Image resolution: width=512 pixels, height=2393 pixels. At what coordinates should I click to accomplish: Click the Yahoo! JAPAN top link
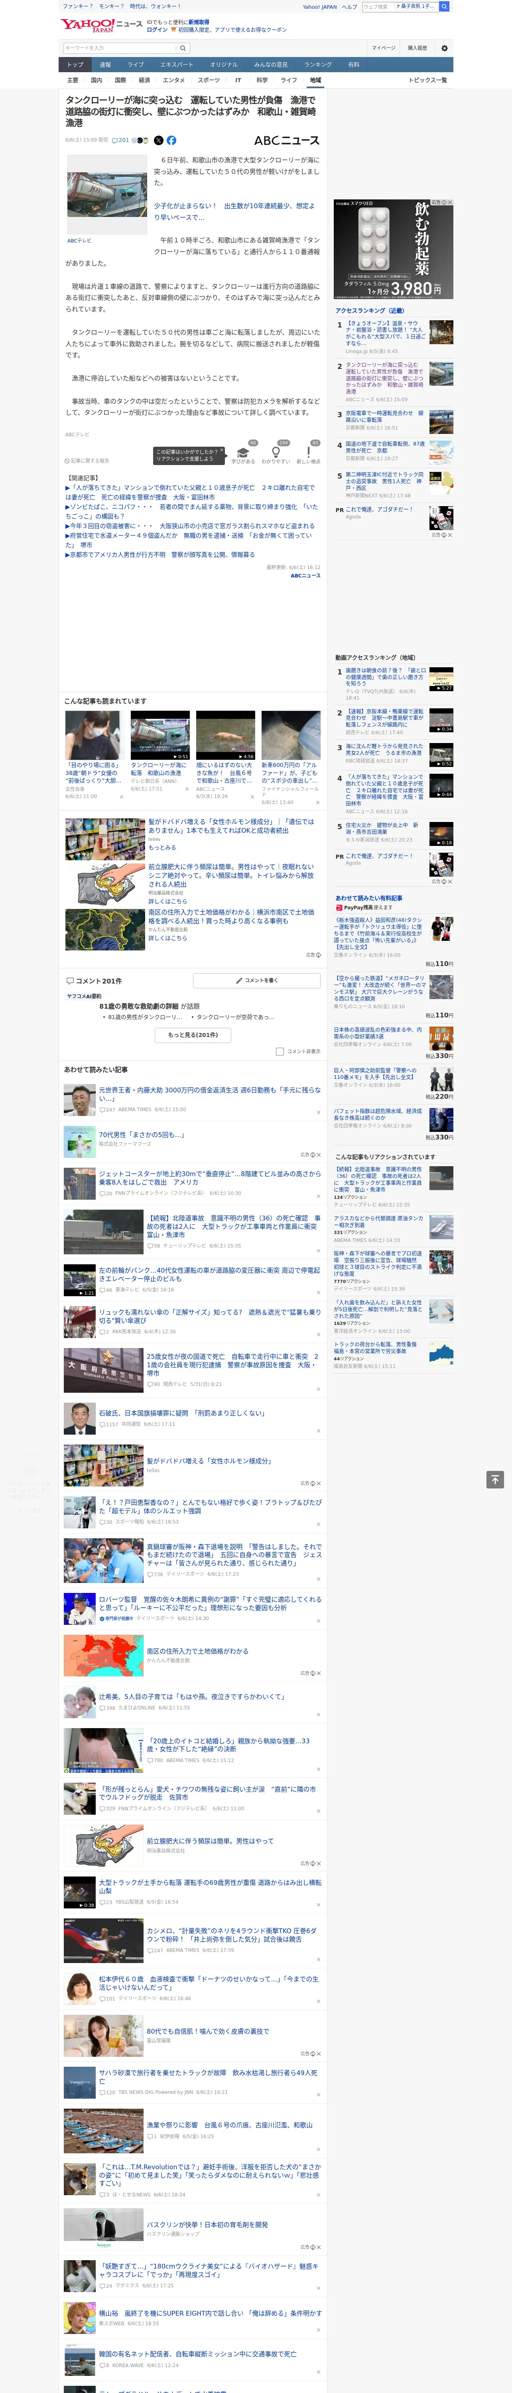coord(320,6)
